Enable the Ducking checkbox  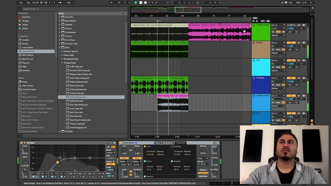[172, 146]
